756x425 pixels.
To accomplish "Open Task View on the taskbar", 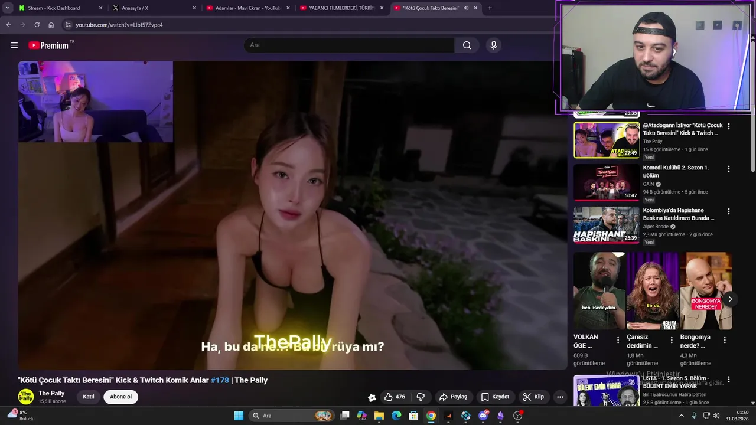I will tap(345, 416).
